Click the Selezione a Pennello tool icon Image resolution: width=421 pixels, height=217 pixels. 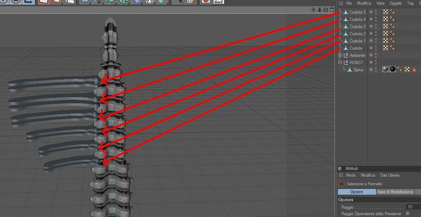pos(341,184)
